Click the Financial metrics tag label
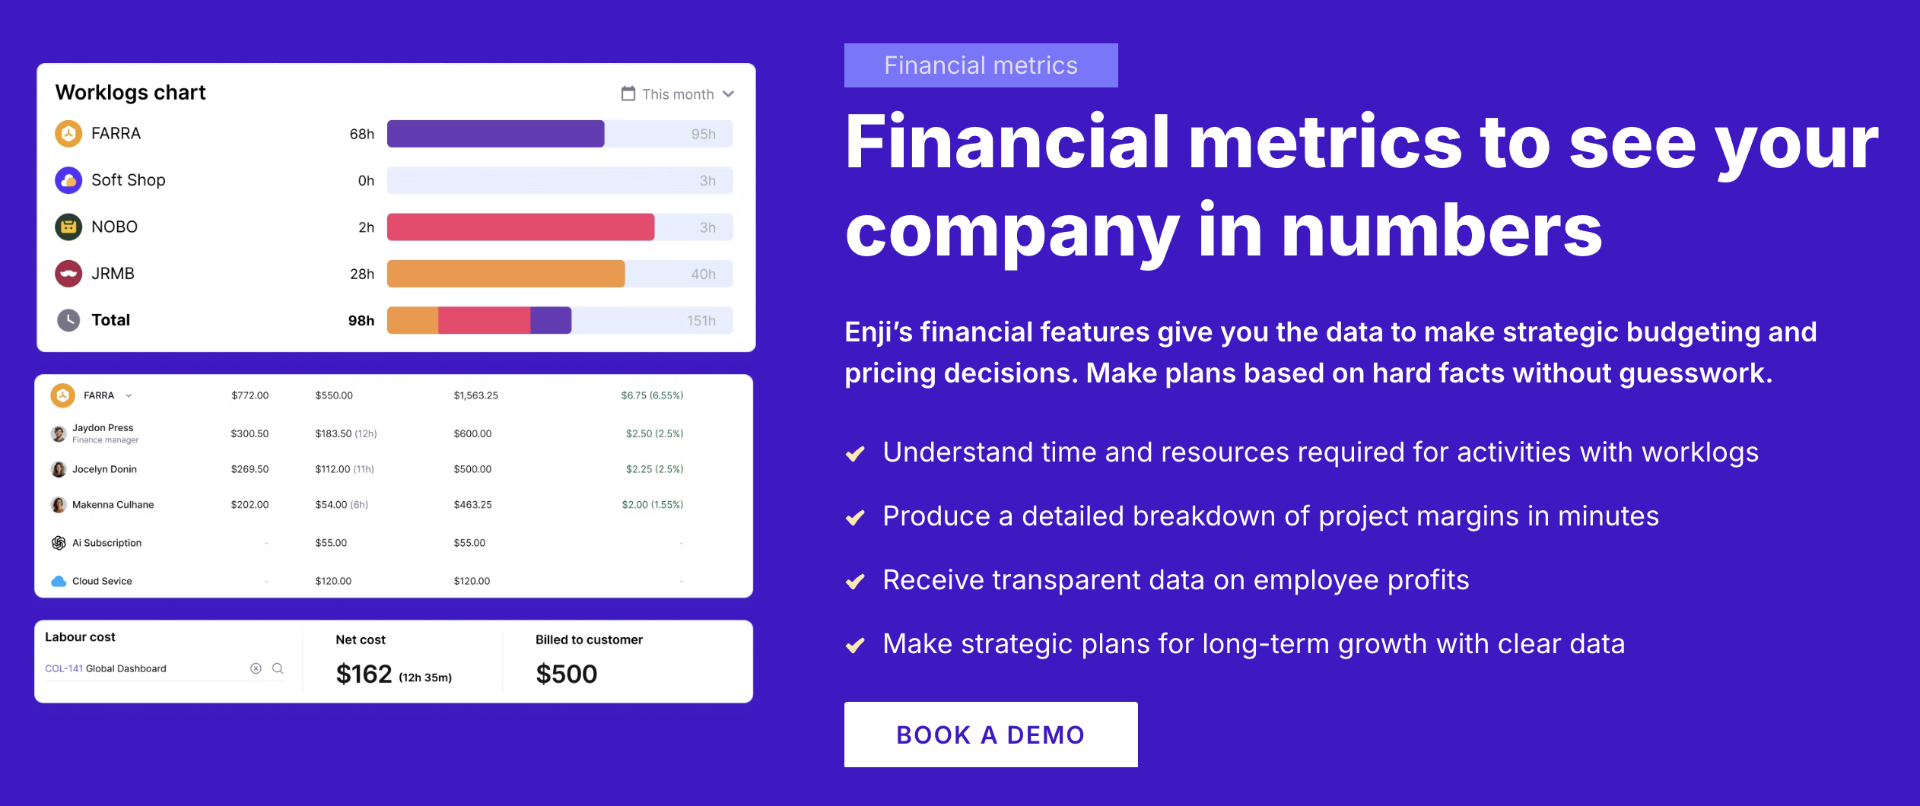This screenshot has height=806, width=1920. click(x=981, y=65)
